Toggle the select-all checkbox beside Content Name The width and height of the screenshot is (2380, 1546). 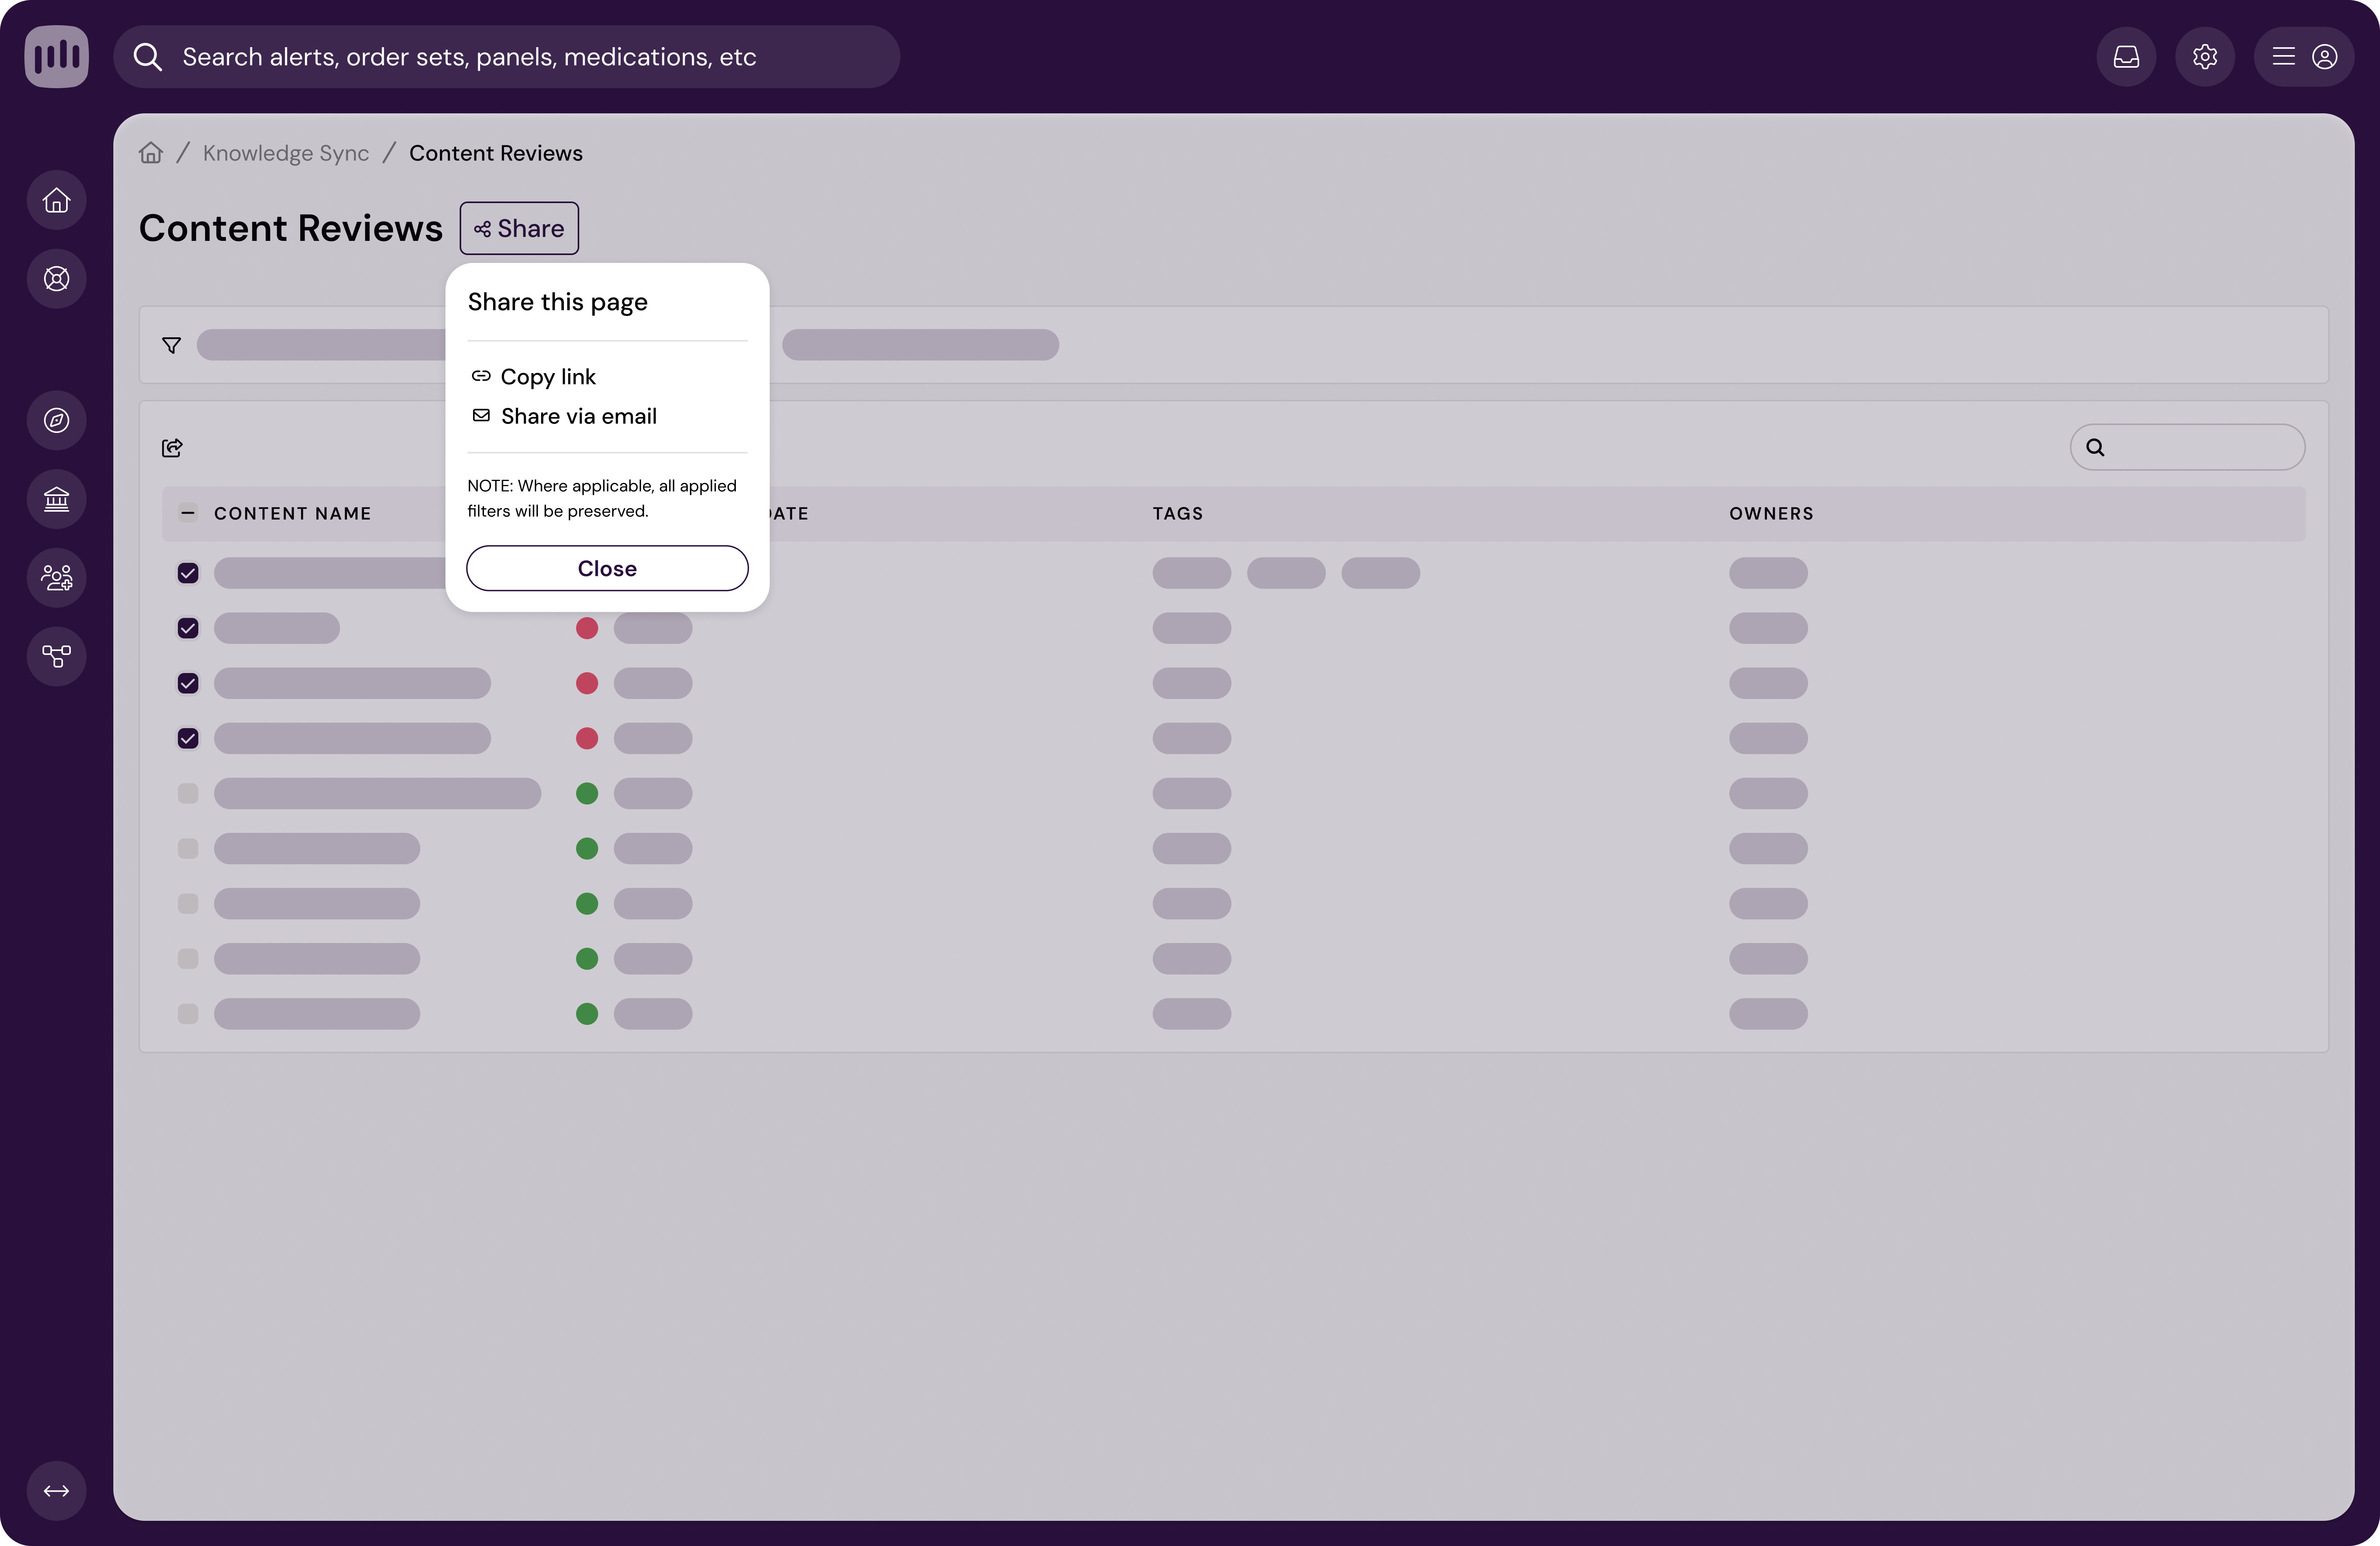(188, 513)
